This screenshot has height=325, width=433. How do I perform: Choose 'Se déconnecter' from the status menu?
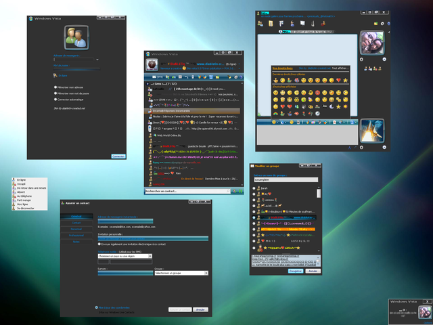point(26,208)
